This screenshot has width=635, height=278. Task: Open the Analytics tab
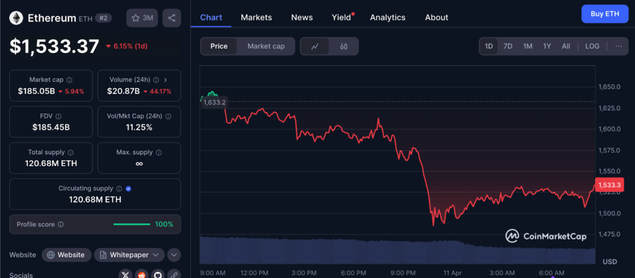point(388,17)
